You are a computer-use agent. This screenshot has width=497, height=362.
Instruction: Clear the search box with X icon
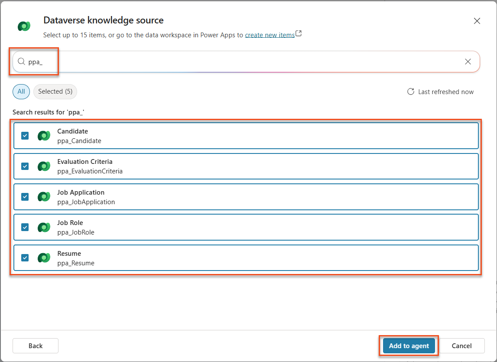pyautogui.click(x=468, y=62)
